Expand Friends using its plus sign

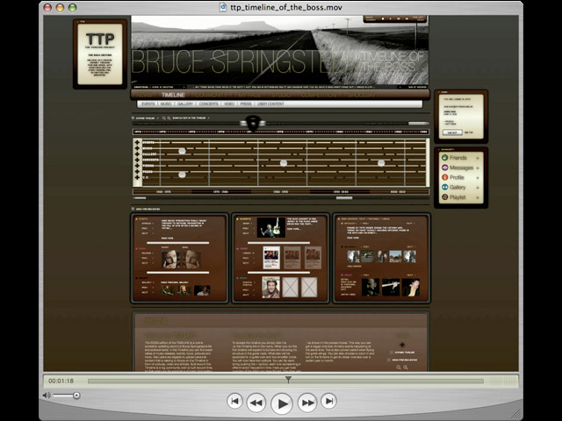478,158
